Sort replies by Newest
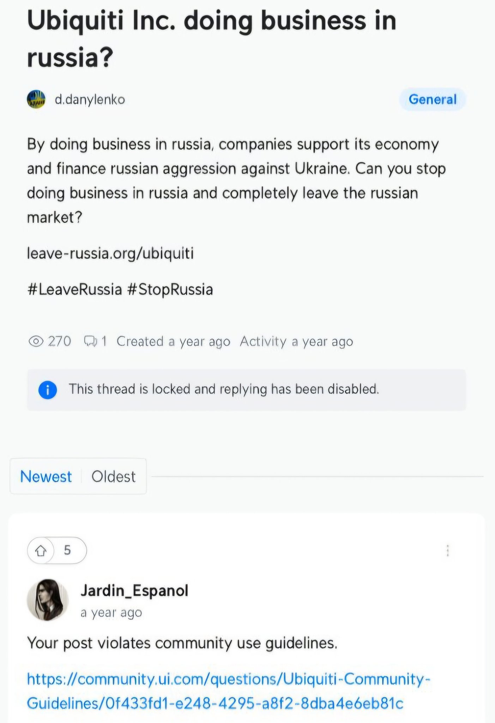Image resolution: width=495 pixels, height=723 pixels. pos(46,477)
